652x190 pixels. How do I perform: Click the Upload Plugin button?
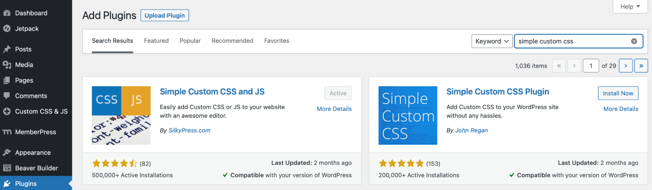(165, 15)
